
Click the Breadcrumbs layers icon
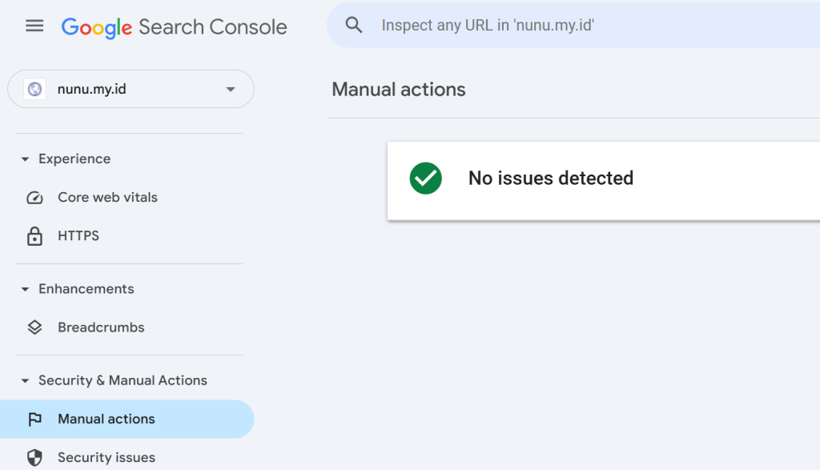(x=34, y=327)
